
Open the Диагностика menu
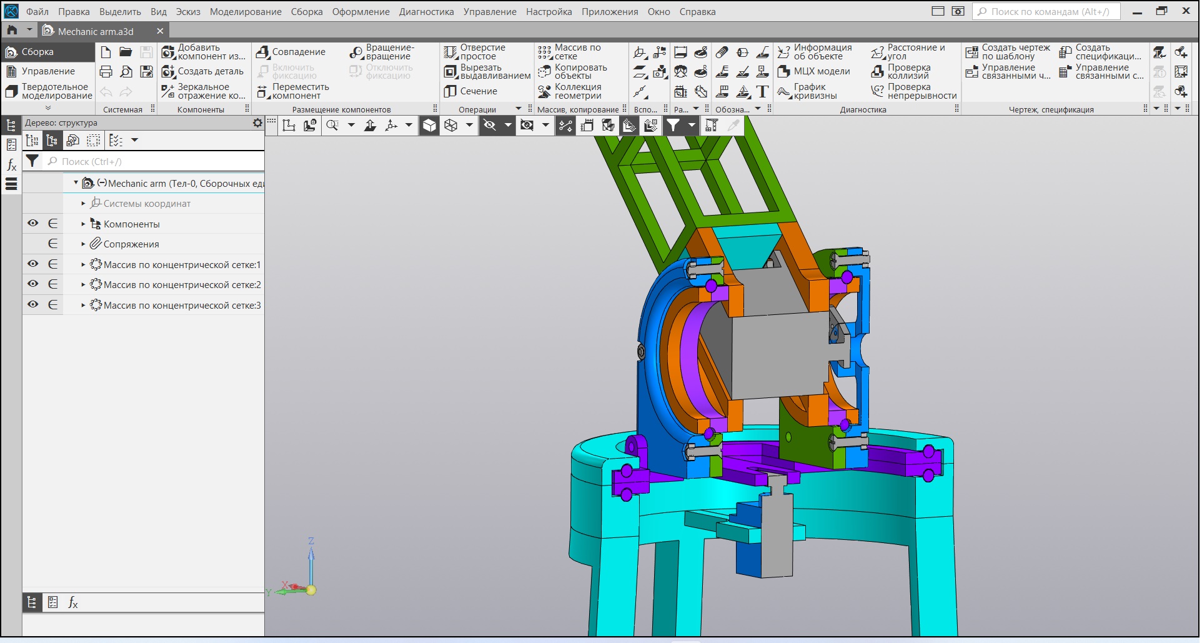pyautogui.click(x=426, y=12)
